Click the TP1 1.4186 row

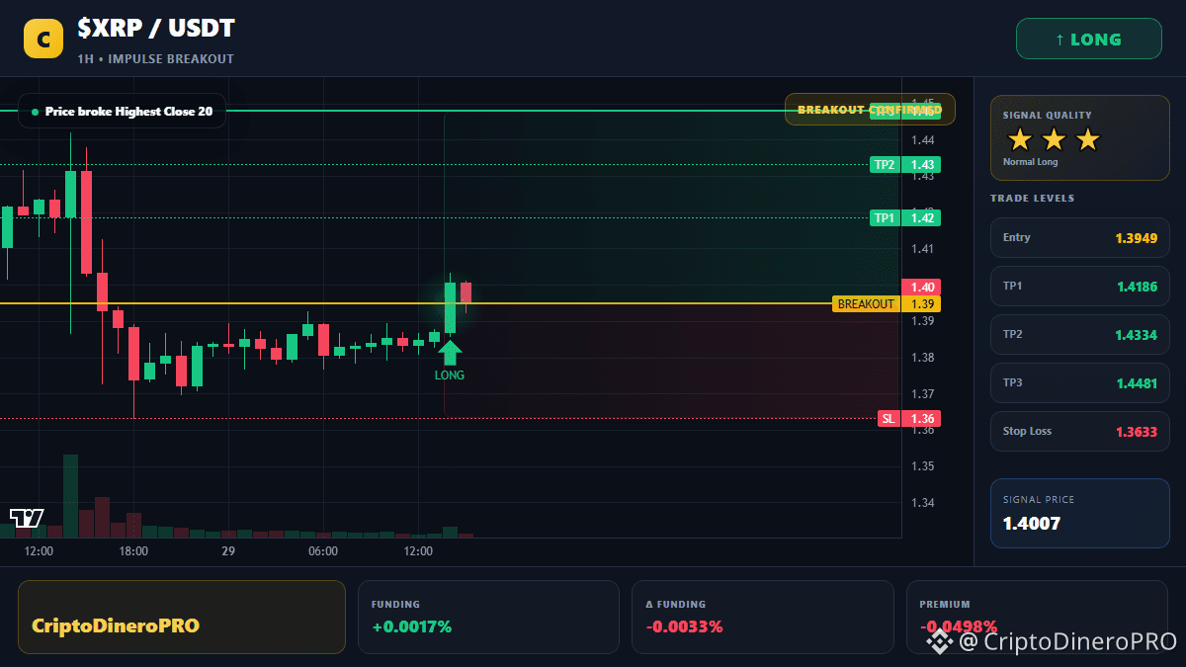(1079, 286)
